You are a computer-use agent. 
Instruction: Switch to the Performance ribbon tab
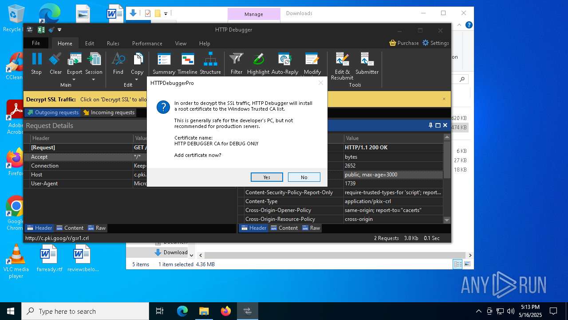[147, 43]
